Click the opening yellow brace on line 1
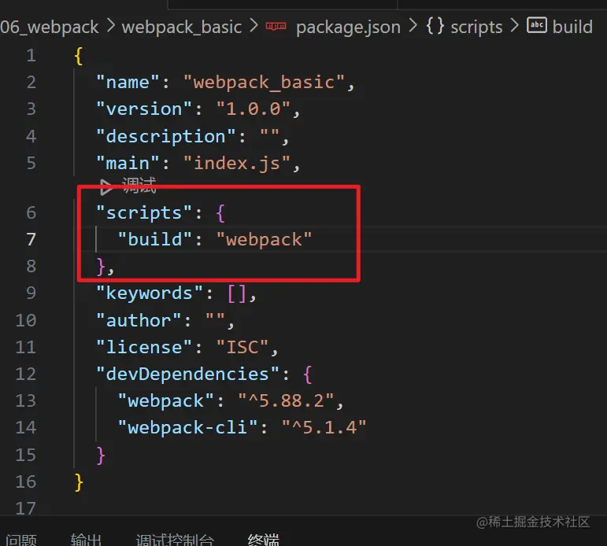 (x=79, y=56)
